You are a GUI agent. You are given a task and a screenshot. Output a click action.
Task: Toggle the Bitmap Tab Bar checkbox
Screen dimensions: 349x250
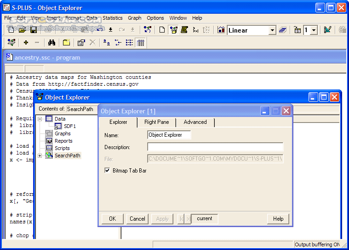coord(107,170)
